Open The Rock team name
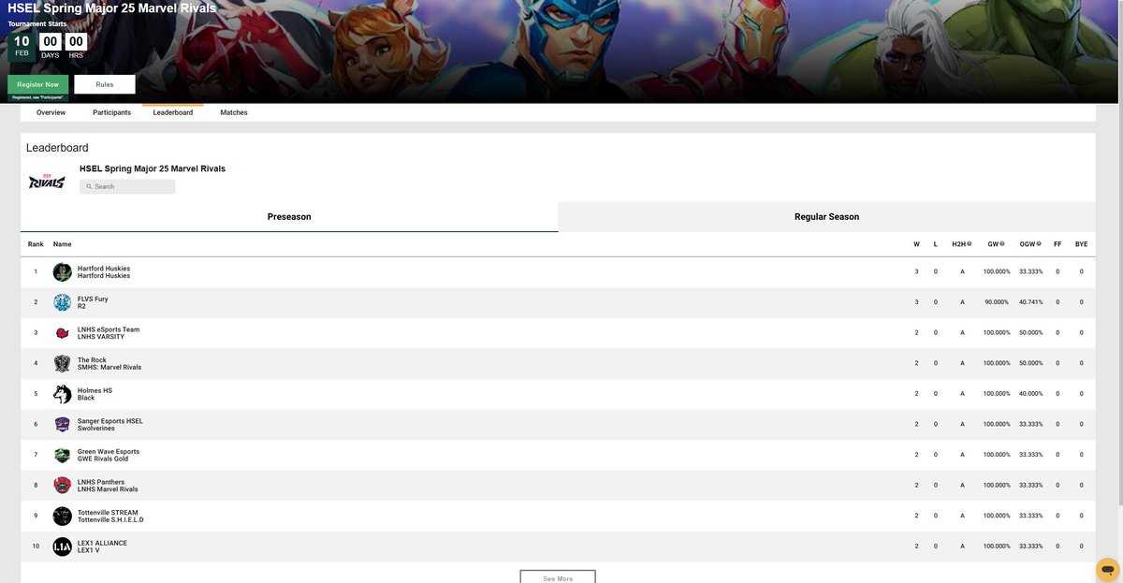This screenshot has height=583, width=1123. [x=92, y=360]
